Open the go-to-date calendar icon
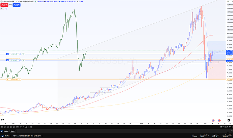Image resolution: width=233 pixels, height=138 pixels. coord(31,127)
